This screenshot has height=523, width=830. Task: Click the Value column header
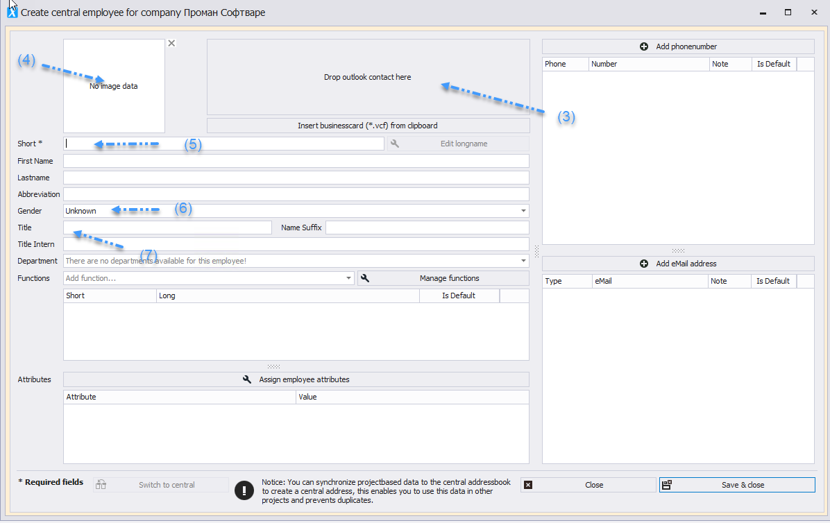click(412, 397)
